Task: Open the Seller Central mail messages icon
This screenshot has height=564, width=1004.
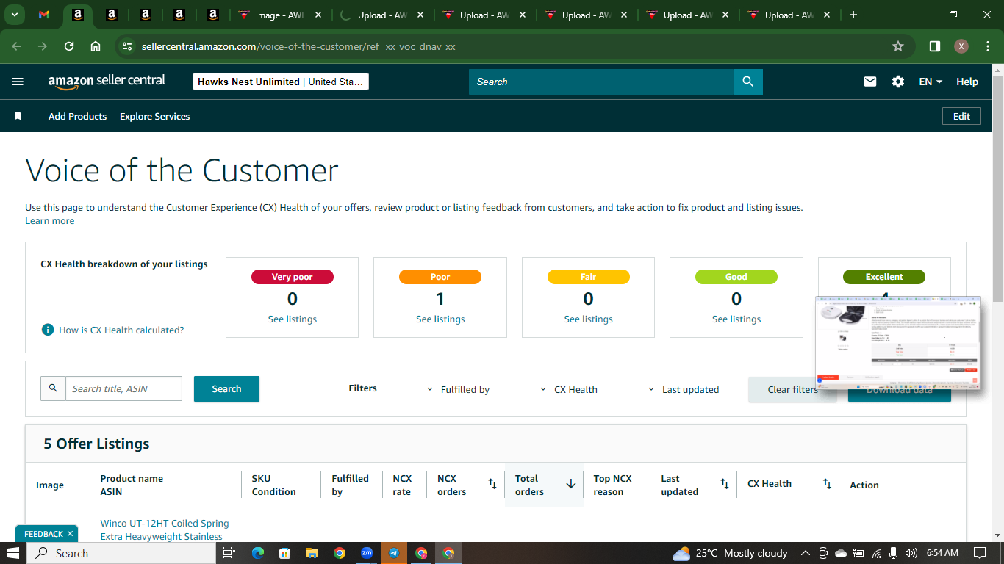Action: pos(870,82)
